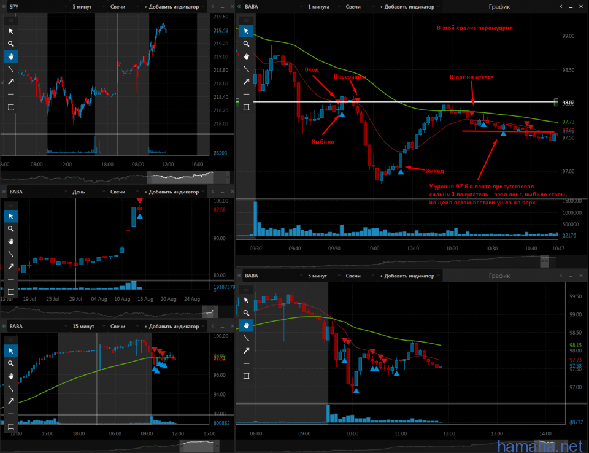Click 10:47 time label on BABA axis
The height and width of the screenshot is (453, 589).
click(x=558, y=249)
